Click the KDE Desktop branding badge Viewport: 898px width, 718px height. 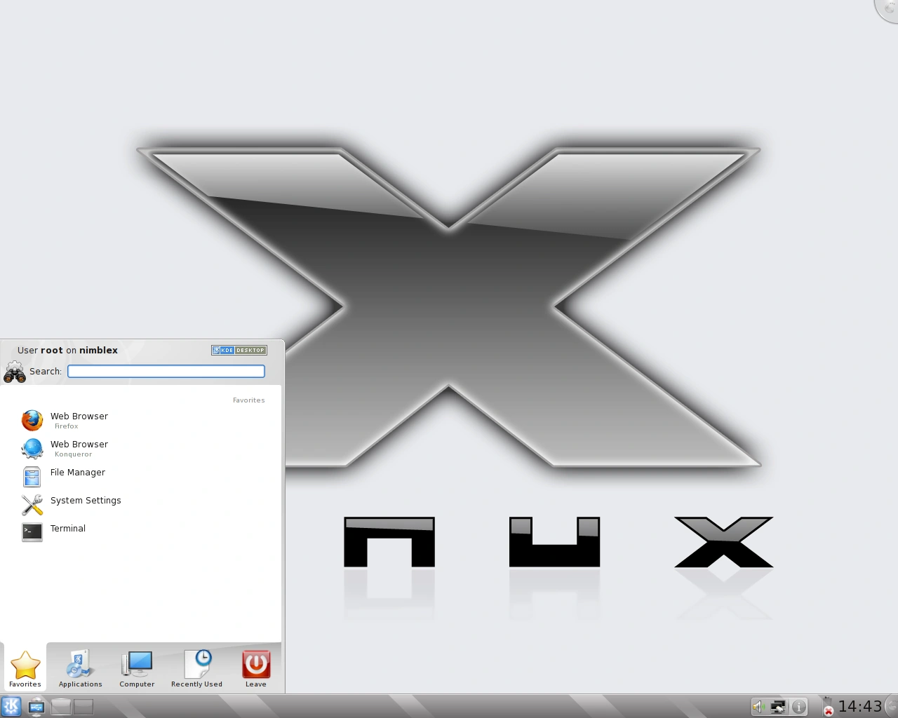point(239,350)
